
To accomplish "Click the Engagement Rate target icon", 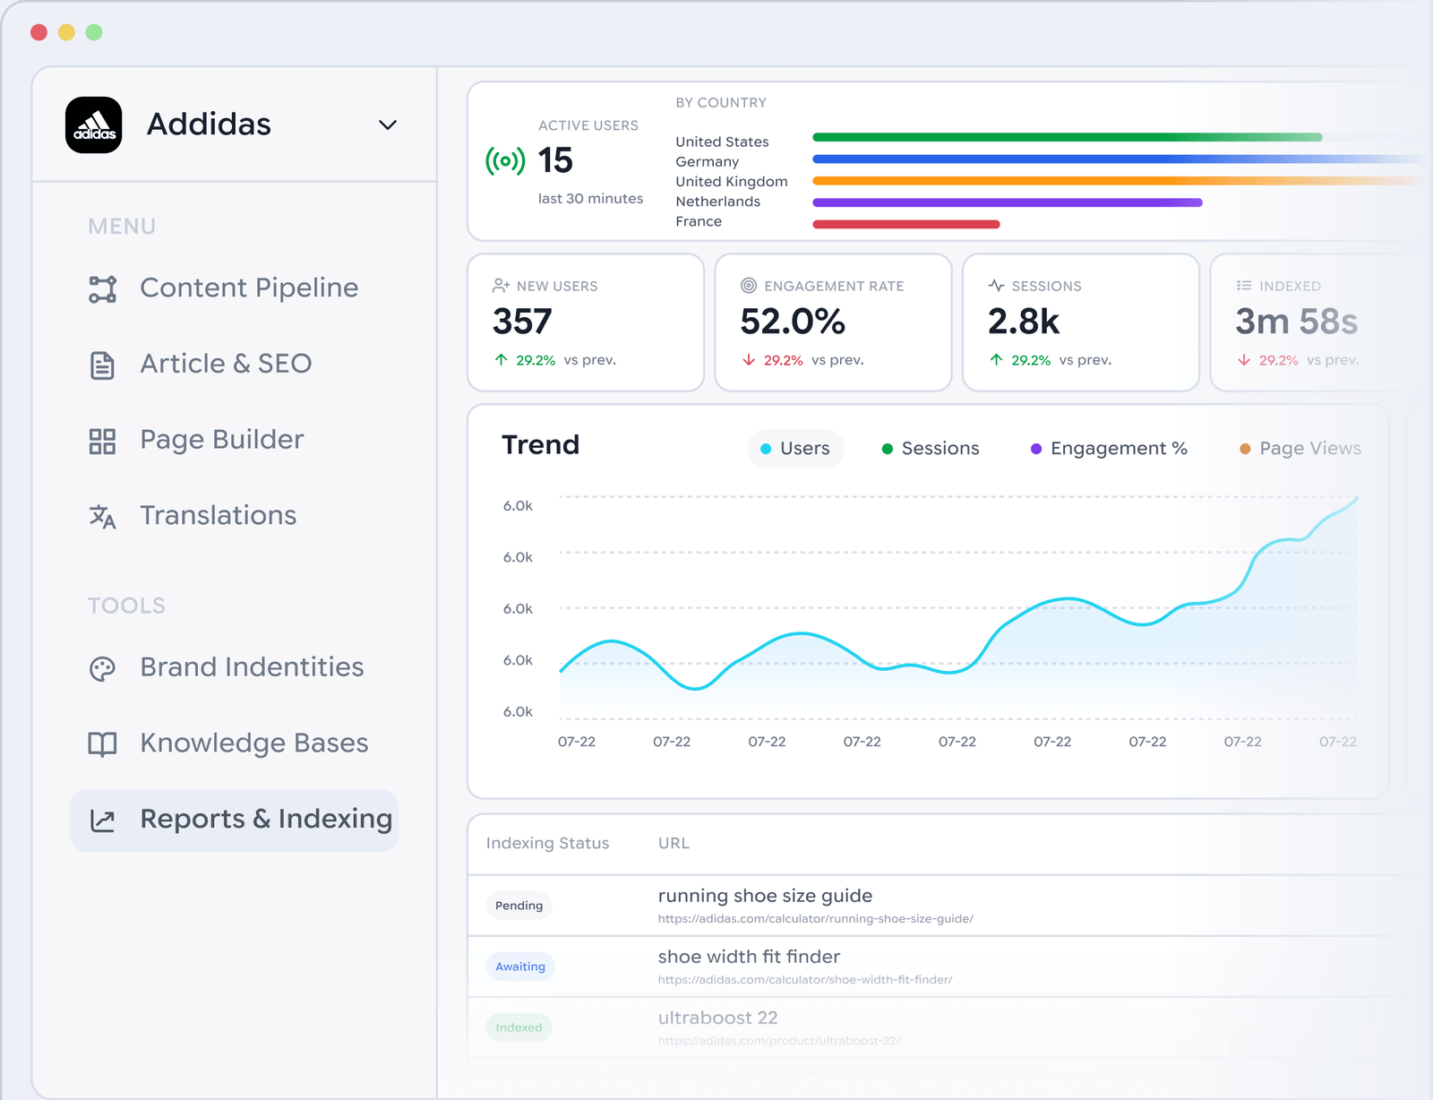I will point(749,286).
